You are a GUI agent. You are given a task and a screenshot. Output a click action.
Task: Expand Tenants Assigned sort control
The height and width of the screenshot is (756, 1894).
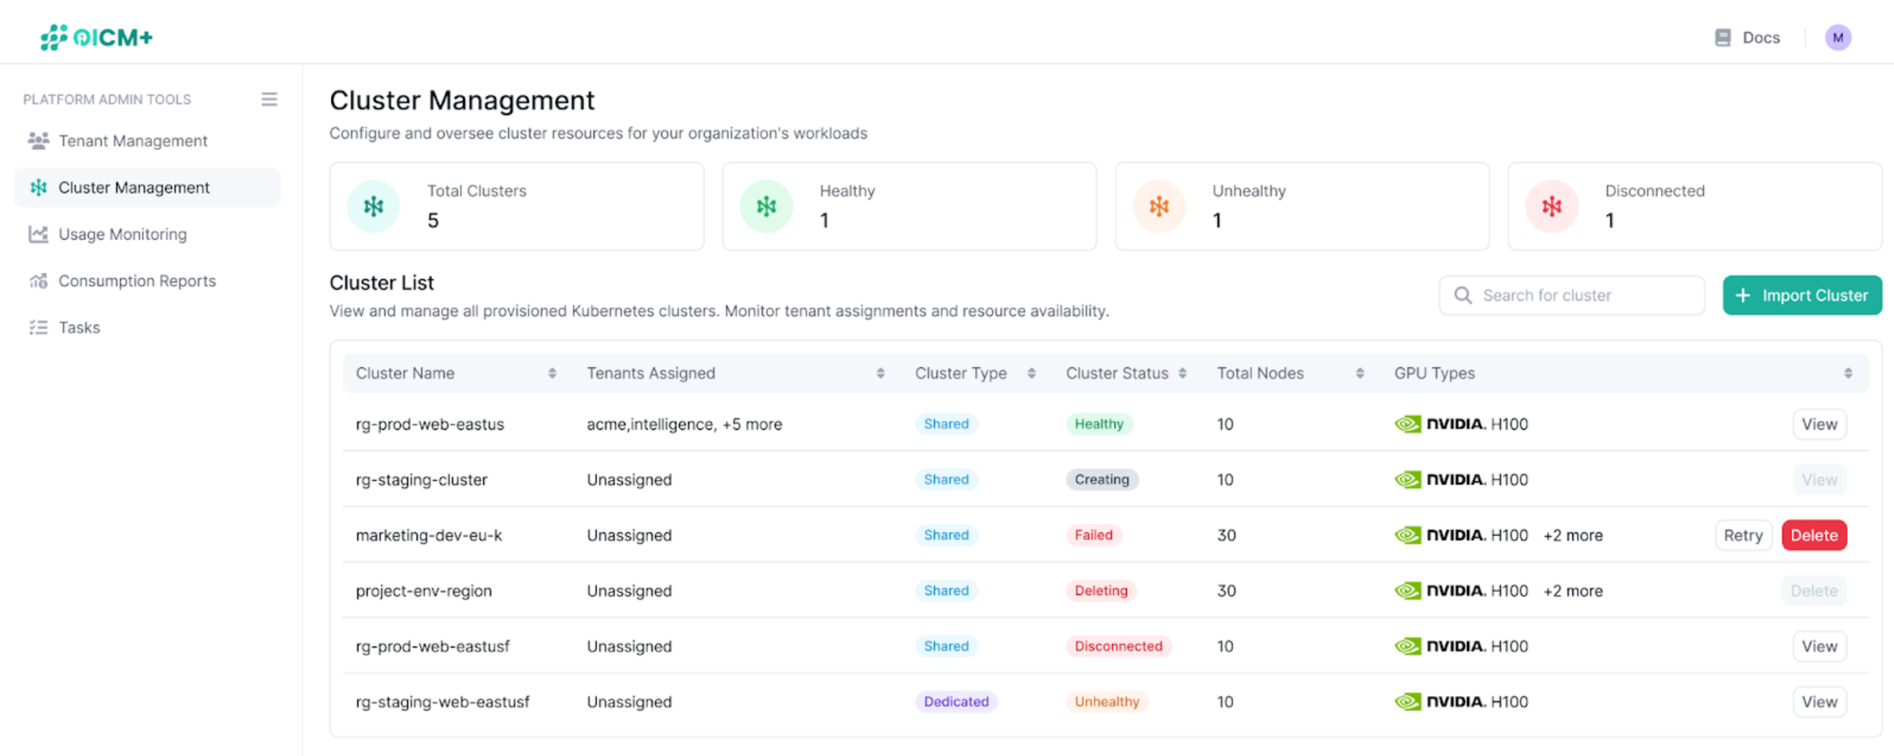[881, 373]
